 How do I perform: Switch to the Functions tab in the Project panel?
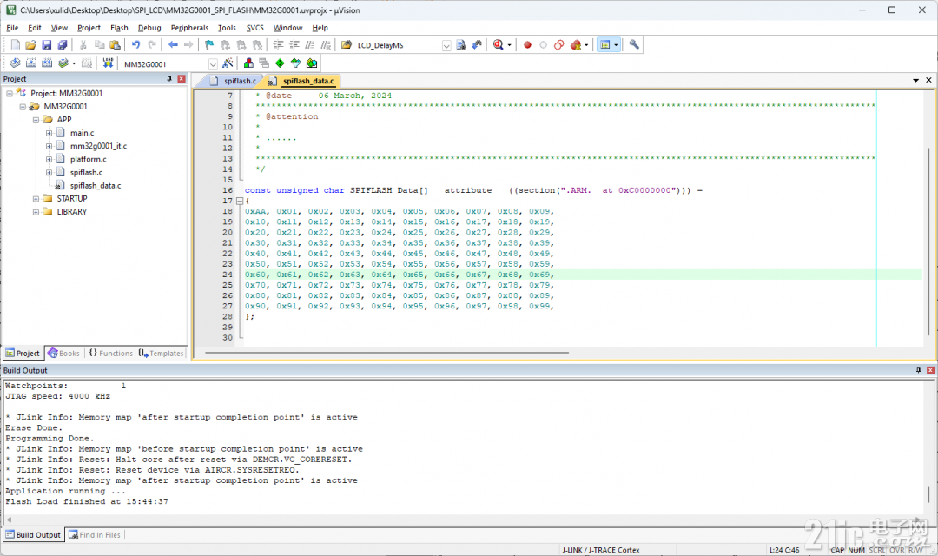tap(110, 353)
